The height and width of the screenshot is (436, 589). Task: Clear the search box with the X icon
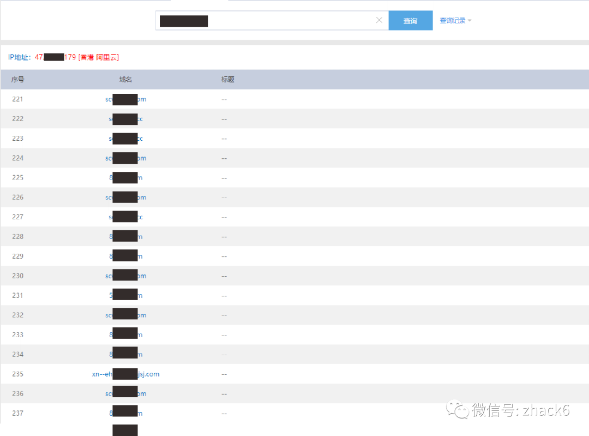click(379, 20)
